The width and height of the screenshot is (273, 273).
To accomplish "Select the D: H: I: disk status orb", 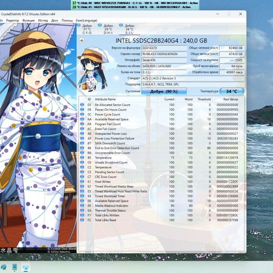I will click(100, 25).
